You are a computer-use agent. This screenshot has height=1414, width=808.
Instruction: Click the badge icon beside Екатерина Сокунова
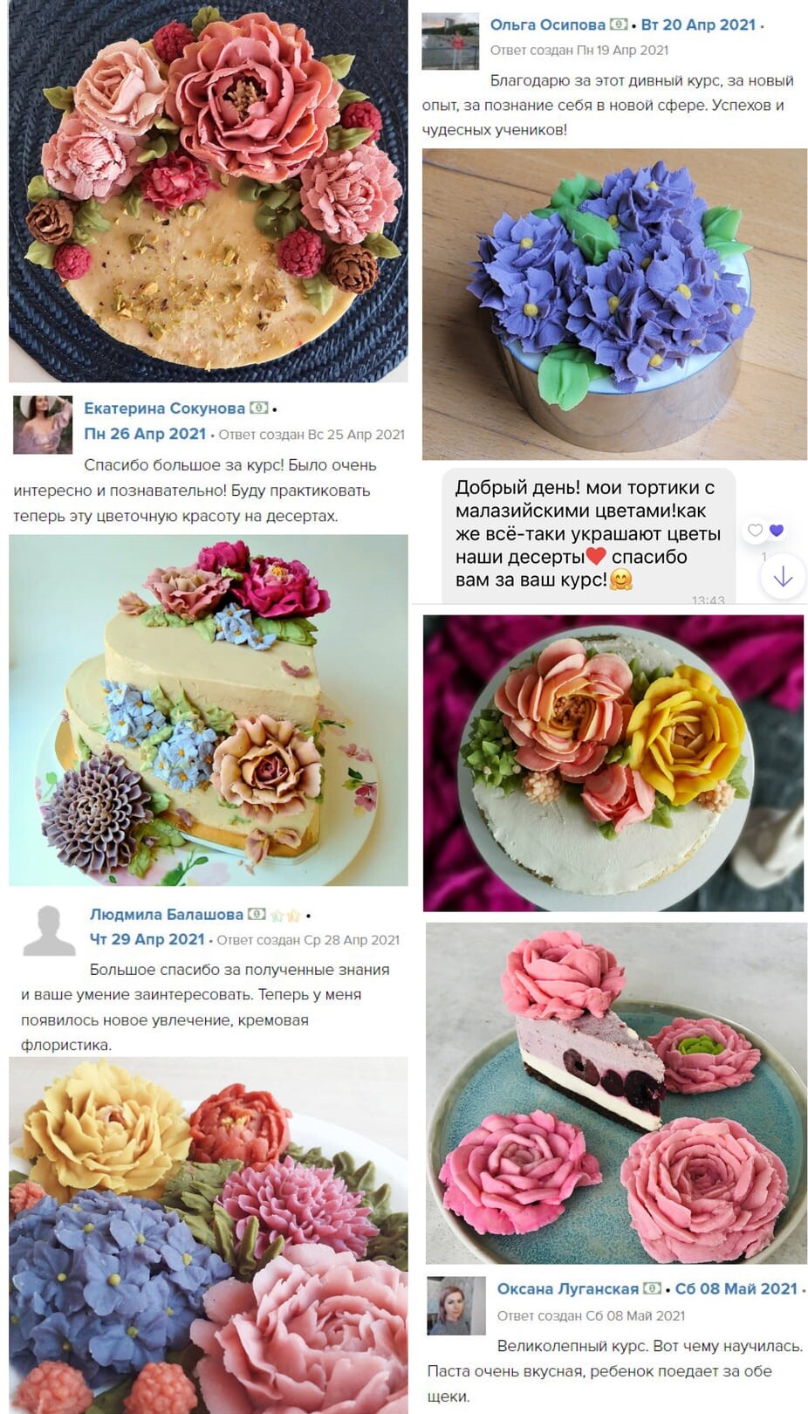pyautogui.click(x=258, y=408)
